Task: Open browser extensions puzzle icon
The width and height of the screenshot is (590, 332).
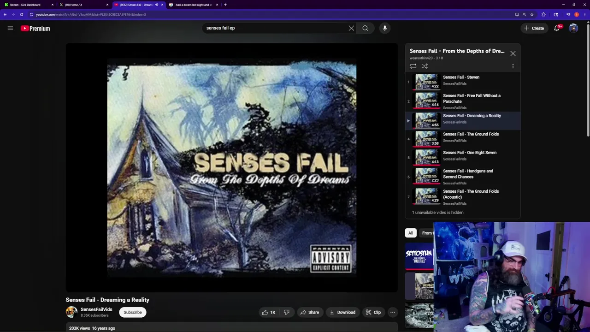Action: click(543, 14)
